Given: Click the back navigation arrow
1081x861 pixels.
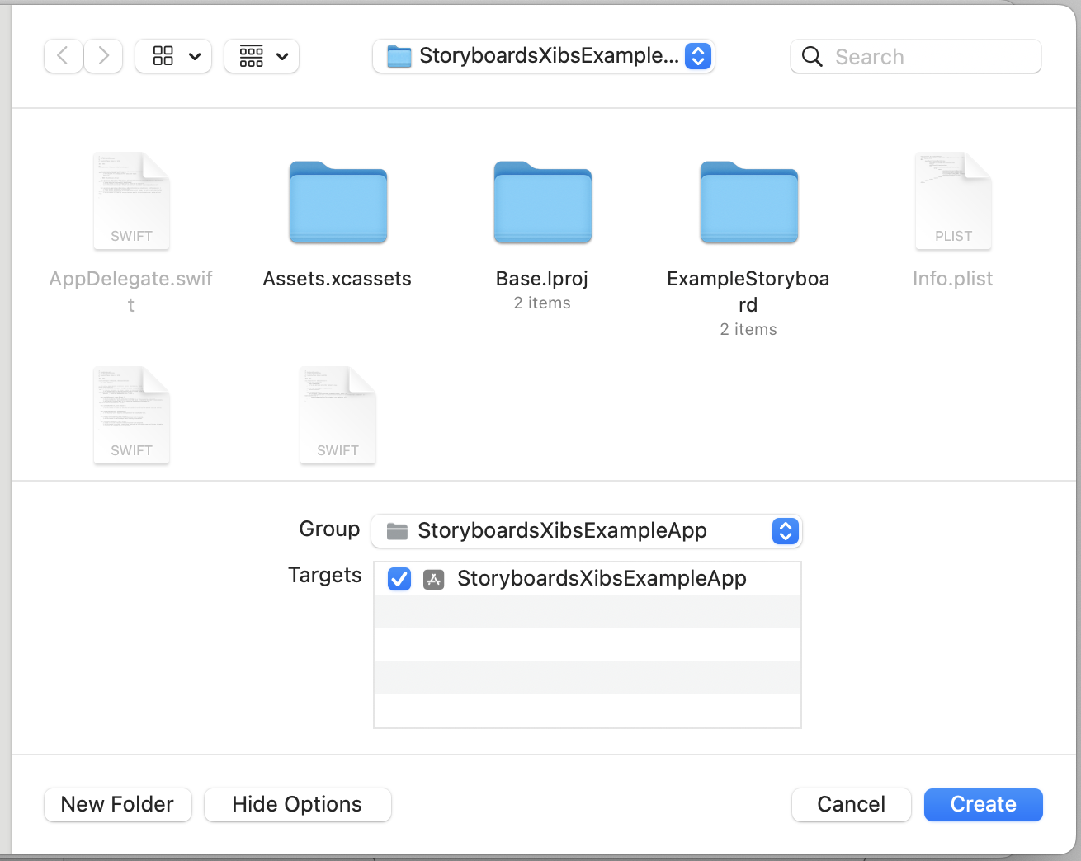Looking at the screenshot, I should (63, 56).
